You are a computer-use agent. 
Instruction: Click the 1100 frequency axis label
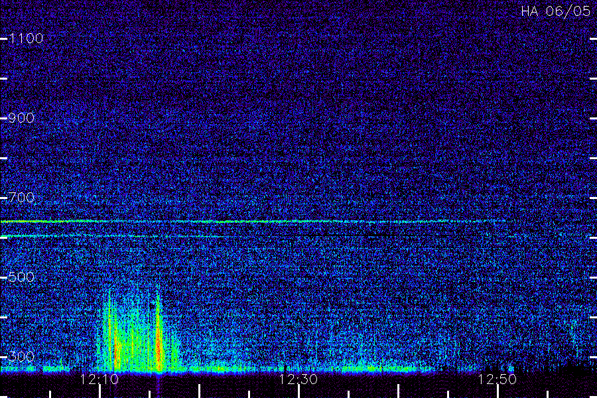(x=26, y=38)
